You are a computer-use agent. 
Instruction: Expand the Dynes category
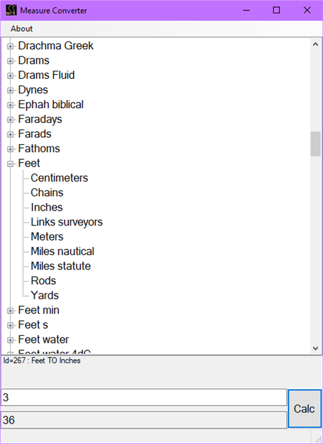tap(10, 90)
